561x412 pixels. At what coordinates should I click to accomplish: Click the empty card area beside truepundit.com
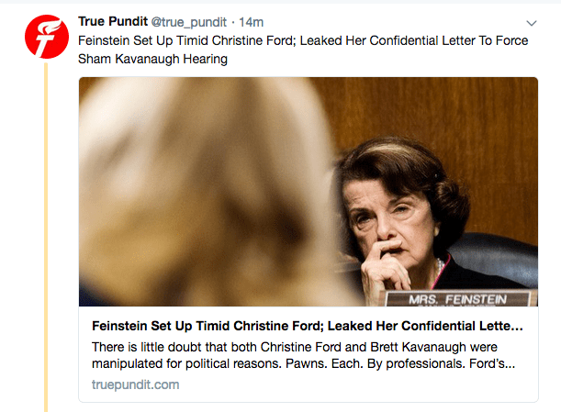[367, 384]
